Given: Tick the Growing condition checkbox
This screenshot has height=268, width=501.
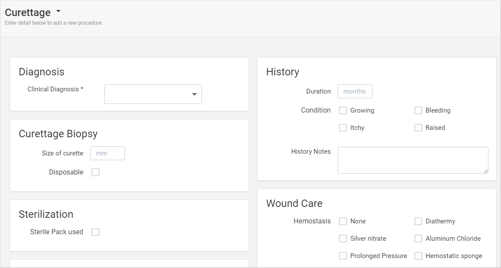Looking at the screenshot, I should [x=343, y=110].
